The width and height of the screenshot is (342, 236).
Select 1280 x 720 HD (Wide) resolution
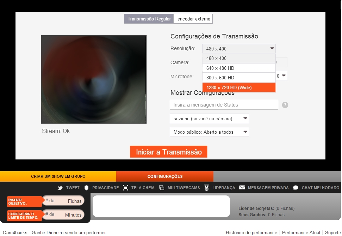coord(239,87)
